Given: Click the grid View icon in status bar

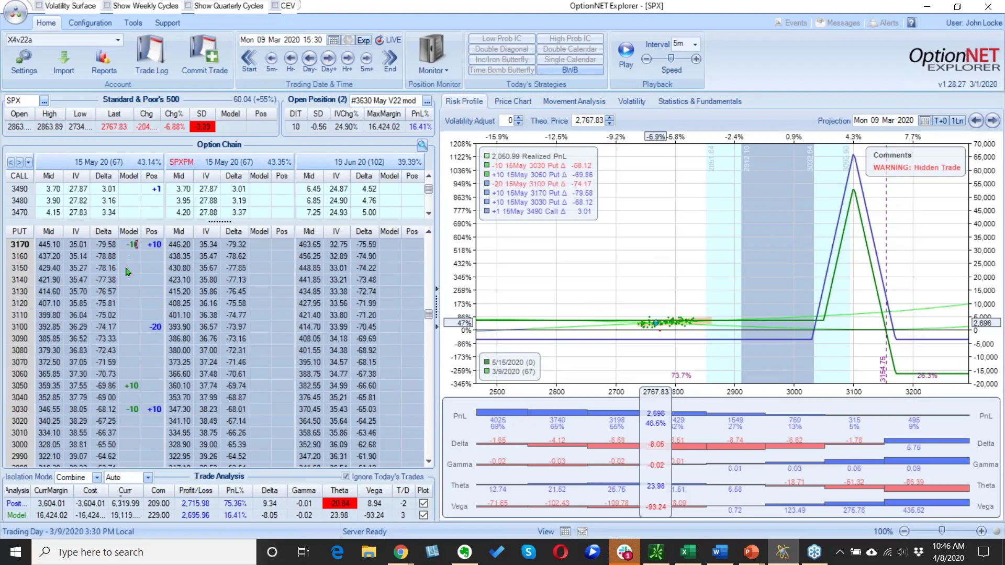Looking at the screenshot, I should click(565, 532).
